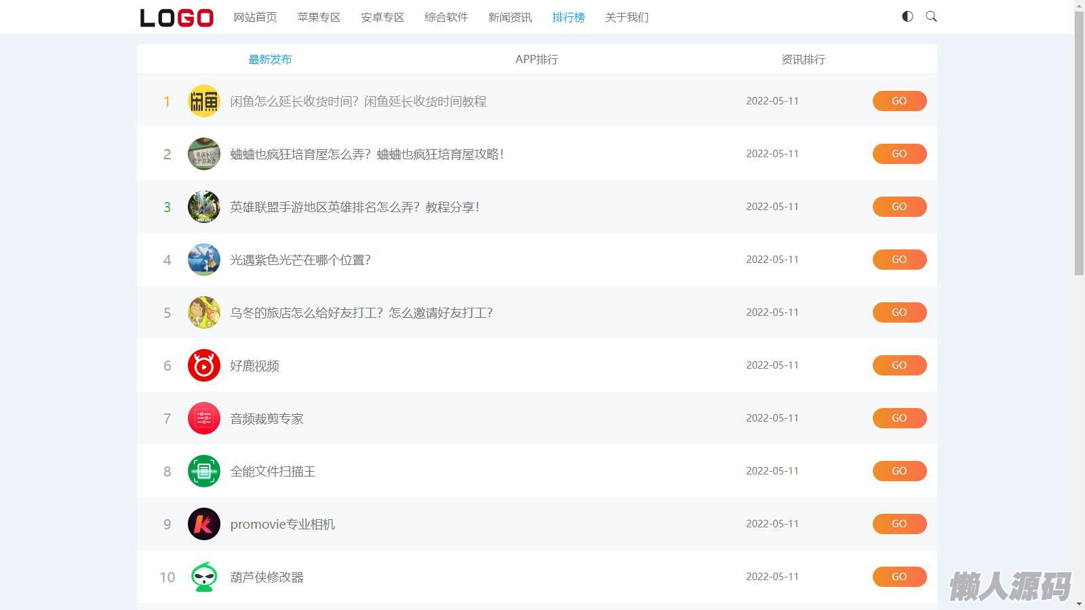The height and width of the screenshot is (610, 1085).
Task: Open the 光遇 article round thumbnail
Action: tap(203, 260)
